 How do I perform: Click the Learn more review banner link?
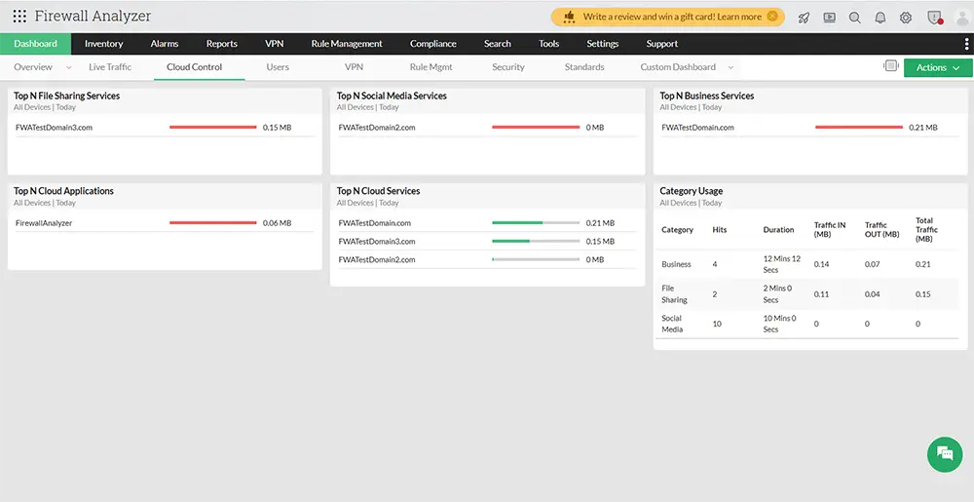tap(739, 17)
